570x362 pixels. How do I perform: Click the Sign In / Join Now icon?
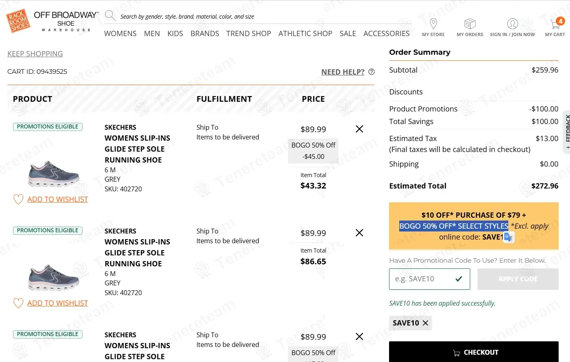click(x=512, y=24)
